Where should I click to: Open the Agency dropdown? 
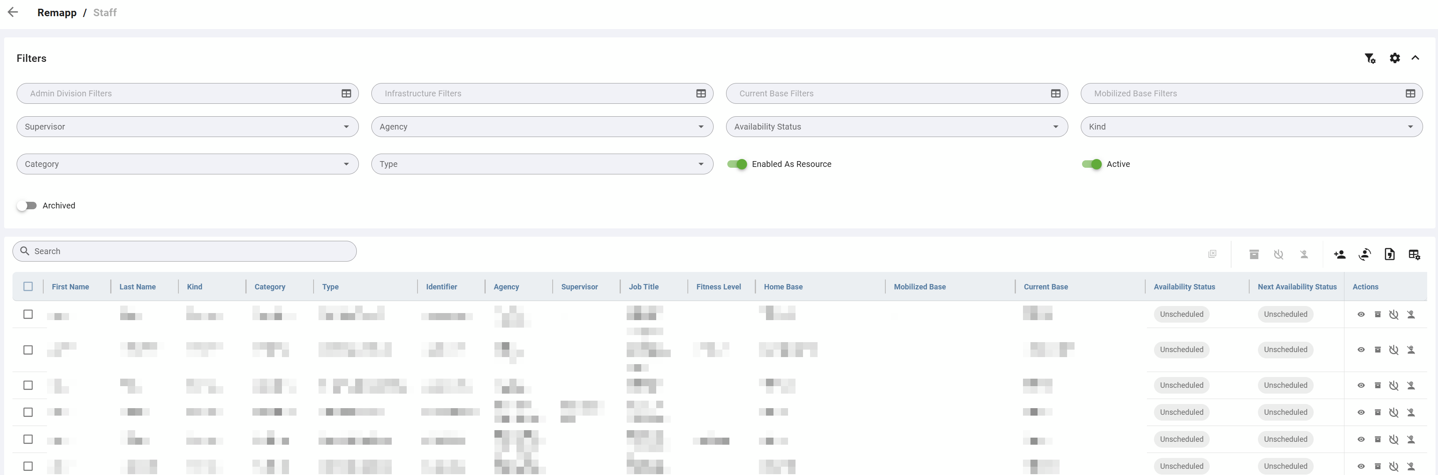(x=542, y=127)
